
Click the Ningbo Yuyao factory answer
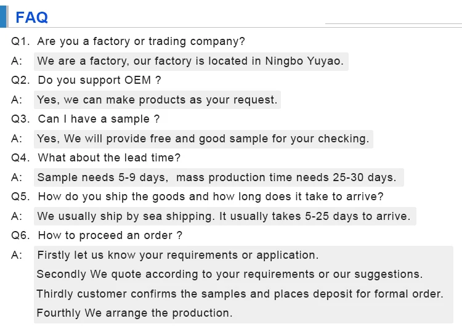(x=191, y=61)
